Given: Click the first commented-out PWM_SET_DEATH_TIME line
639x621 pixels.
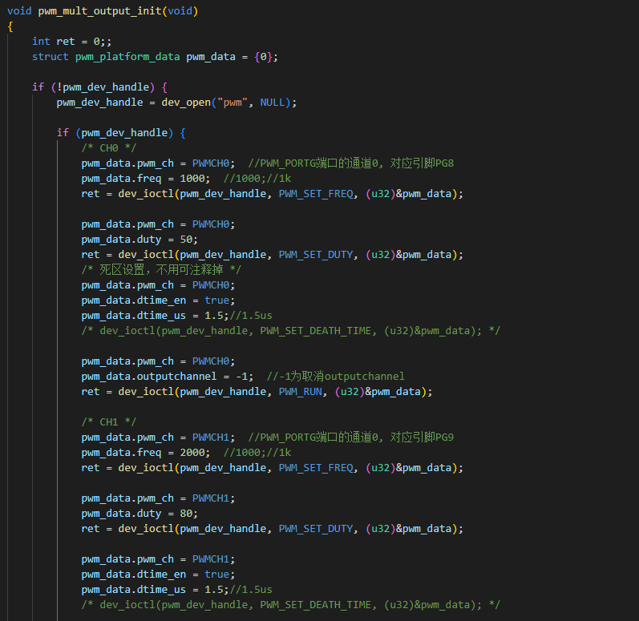Looking at the screenshot, I should pyautogui.click(x=290, y=331).
